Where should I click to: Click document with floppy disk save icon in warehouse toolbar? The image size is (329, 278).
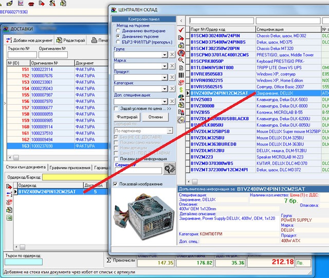[x=181, y=112]
